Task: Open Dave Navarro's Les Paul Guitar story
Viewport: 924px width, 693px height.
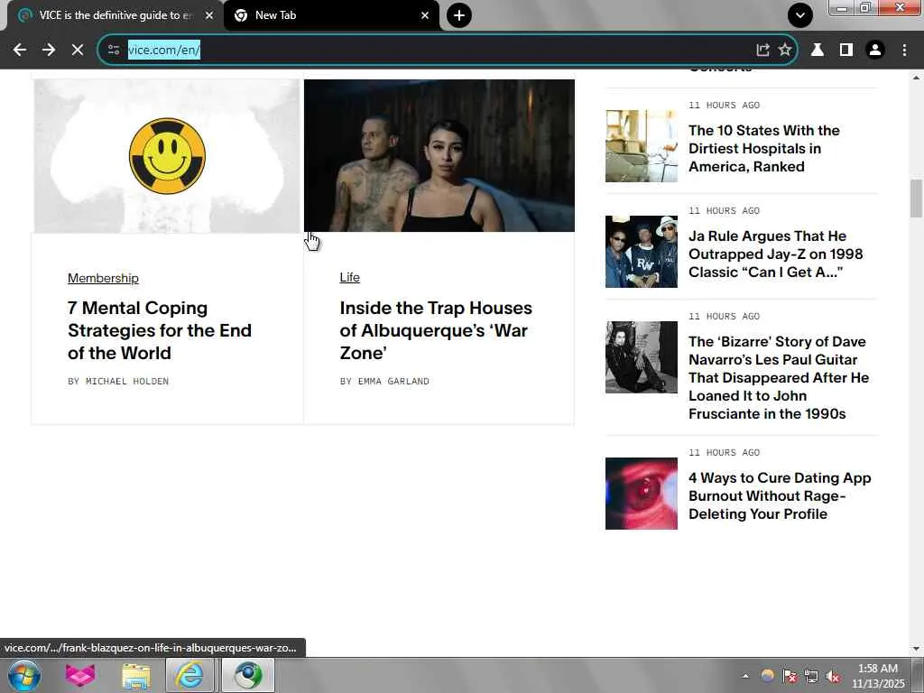Action: (x=779, y=378)
